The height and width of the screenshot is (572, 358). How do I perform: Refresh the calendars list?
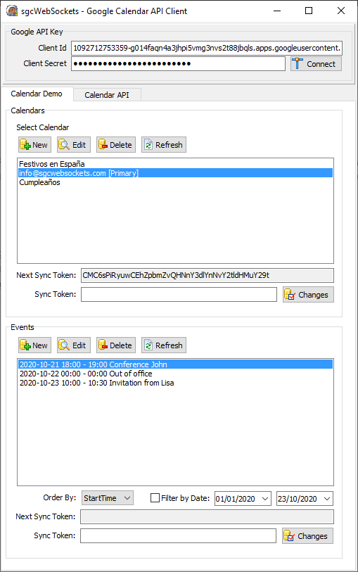click(164, 145)
